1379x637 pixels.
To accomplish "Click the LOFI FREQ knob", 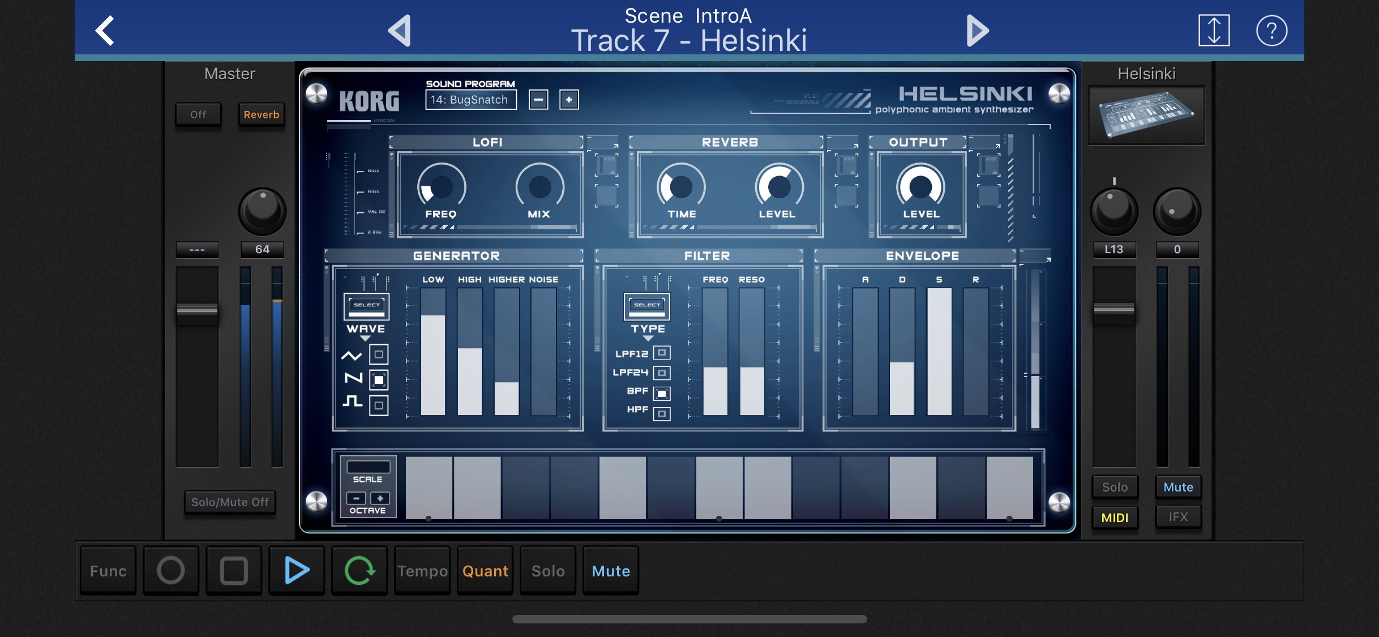I will point(442,186).
